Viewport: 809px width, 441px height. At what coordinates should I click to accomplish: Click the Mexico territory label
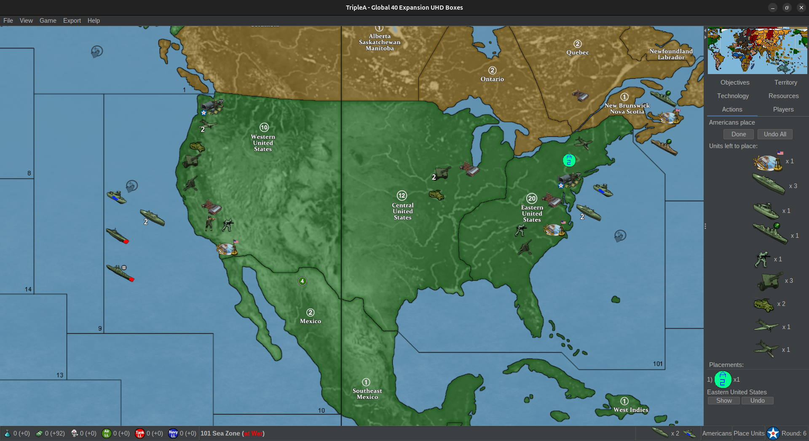[311, 321]
